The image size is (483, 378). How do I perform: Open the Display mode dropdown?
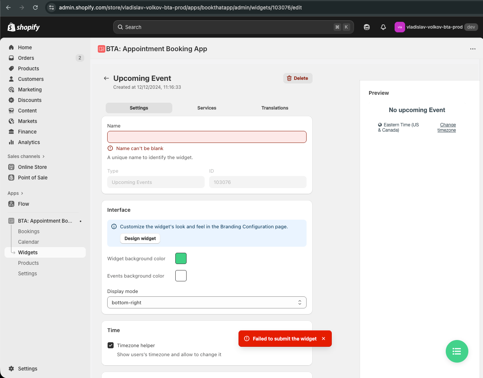coord(207,302)
